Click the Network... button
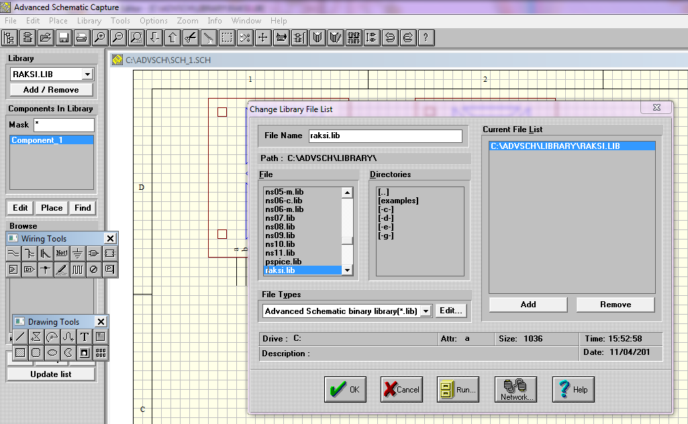The image size is (688, 424). [x=515, y=389]
